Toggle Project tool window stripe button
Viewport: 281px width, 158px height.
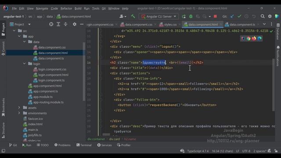pos(3,29)
